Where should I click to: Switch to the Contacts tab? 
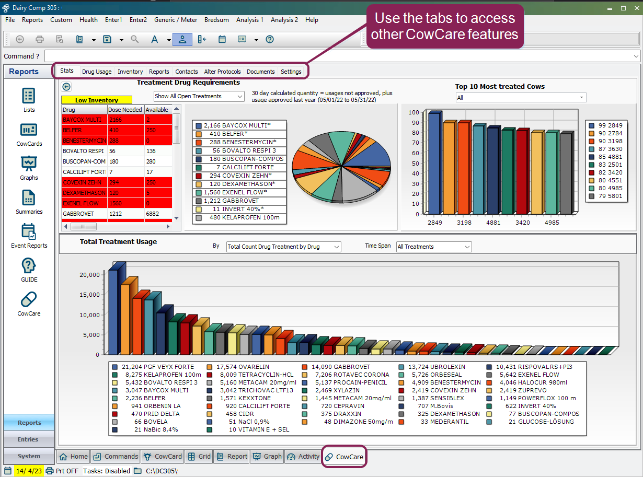[x=187, y=72]
